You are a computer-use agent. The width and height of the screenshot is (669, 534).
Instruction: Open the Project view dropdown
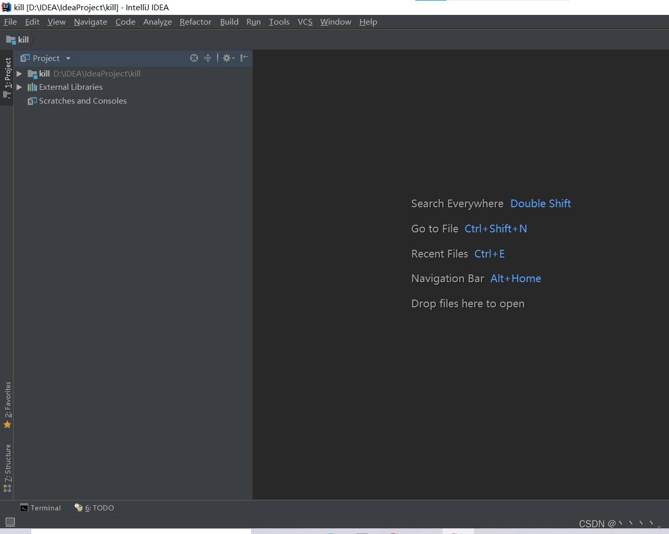point(68,58)
